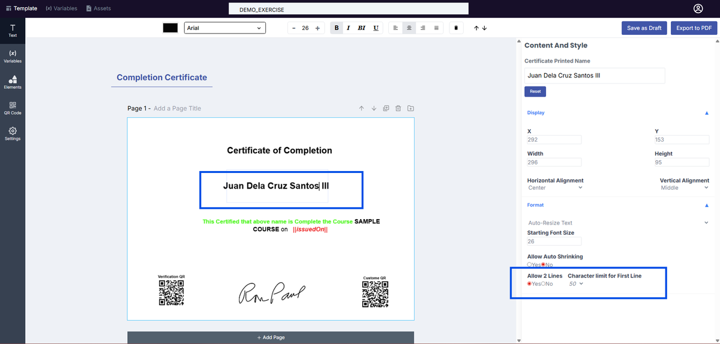The image size is (720, 344).
Task: Justify the text
Action: pyautogui.click(x=436, y=28)
